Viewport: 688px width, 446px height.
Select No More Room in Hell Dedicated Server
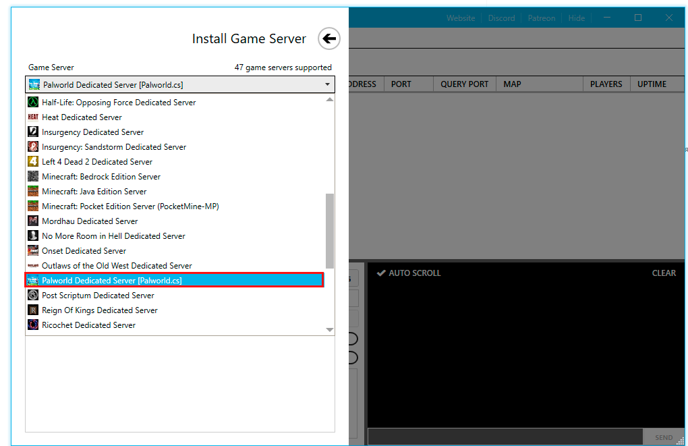tap(175, 235)
